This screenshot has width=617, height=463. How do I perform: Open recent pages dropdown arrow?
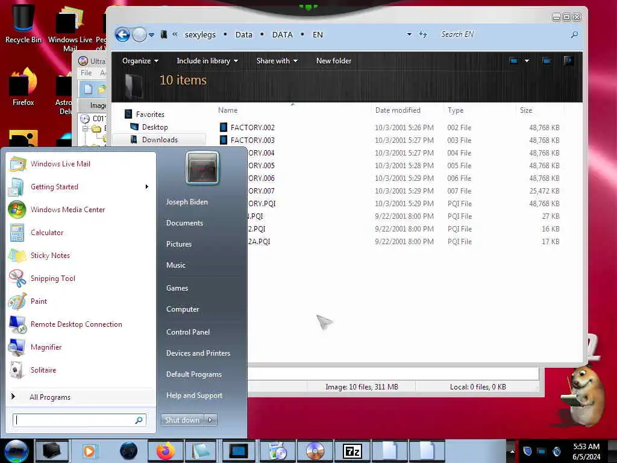[x=151, y=34]
